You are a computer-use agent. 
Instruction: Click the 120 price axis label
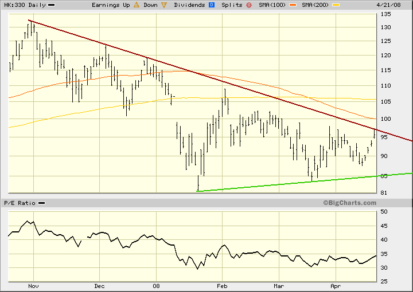[x=386, y=55]
